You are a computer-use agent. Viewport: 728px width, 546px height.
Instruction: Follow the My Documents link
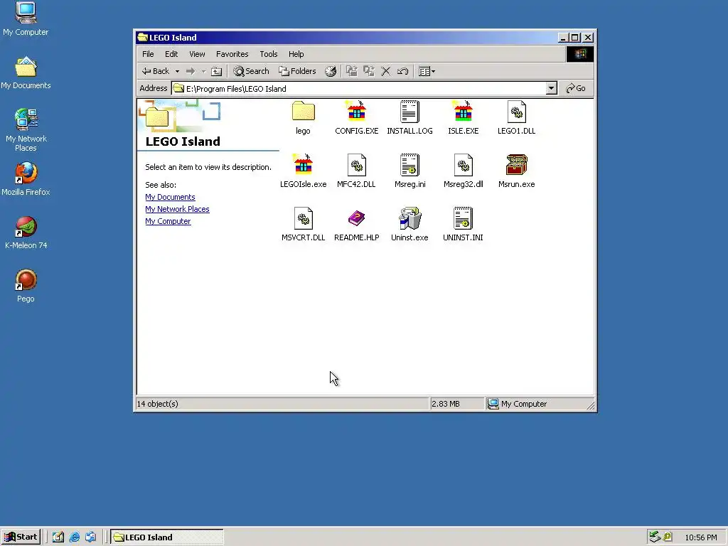pos(170,197)
